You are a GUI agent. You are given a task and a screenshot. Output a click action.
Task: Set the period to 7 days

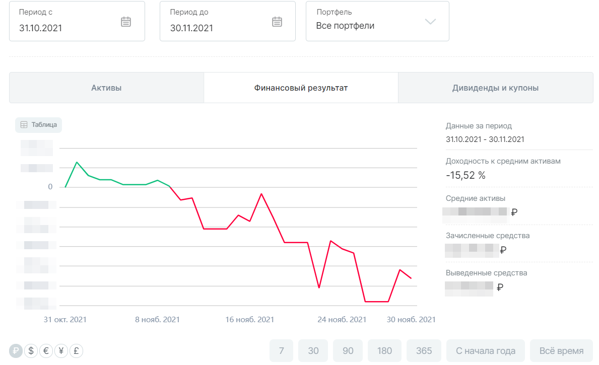pos(282,351)
